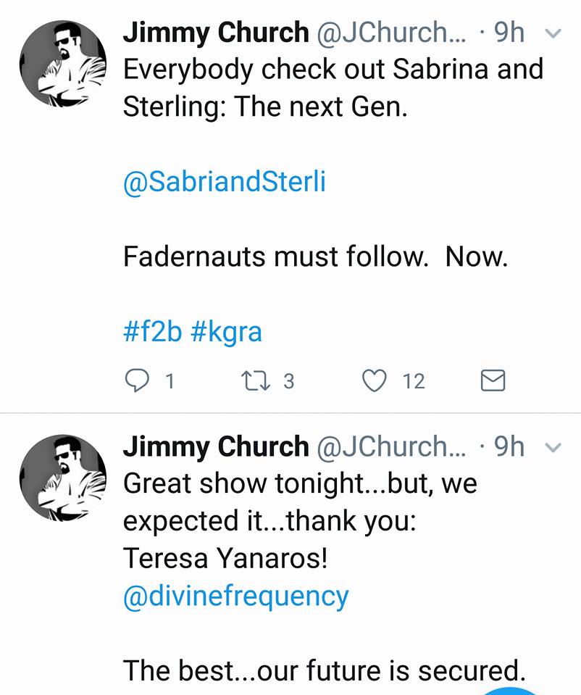Reply to the Sabrina and Sterling tweet
Screen dimensions: 581x695
138,380
